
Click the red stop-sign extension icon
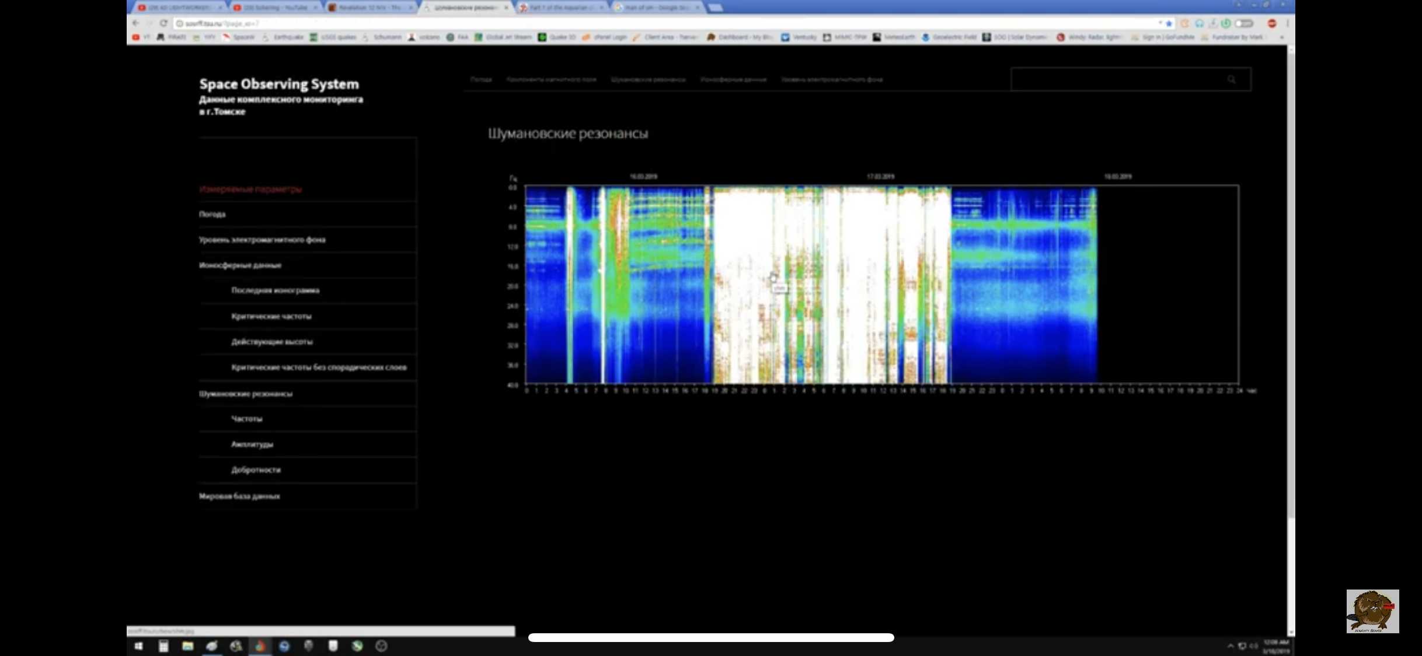1272,23
